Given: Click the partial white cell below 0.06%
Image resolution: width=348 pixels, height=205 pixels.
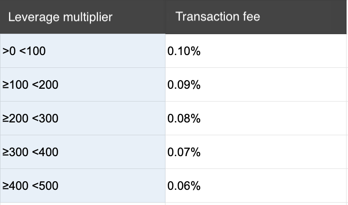Looking at the screenshot, I should pyautogui.click(x=256, y=204).
